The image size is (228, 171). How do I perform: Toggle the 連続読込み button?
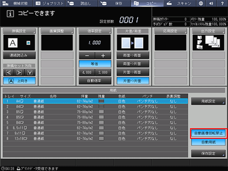(x=19, y=56)
